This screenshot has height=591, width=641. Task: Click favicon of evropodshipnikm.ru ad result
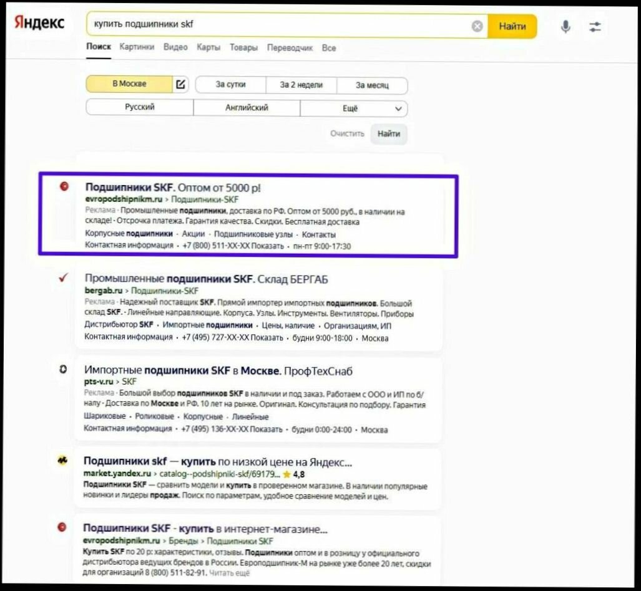pos(64,186)
